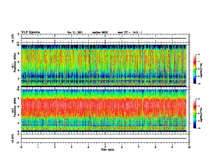Viewport: 213px width, 165px height.
Task: Click tick label "7" on the Time axis
Action: pos(139,147)
